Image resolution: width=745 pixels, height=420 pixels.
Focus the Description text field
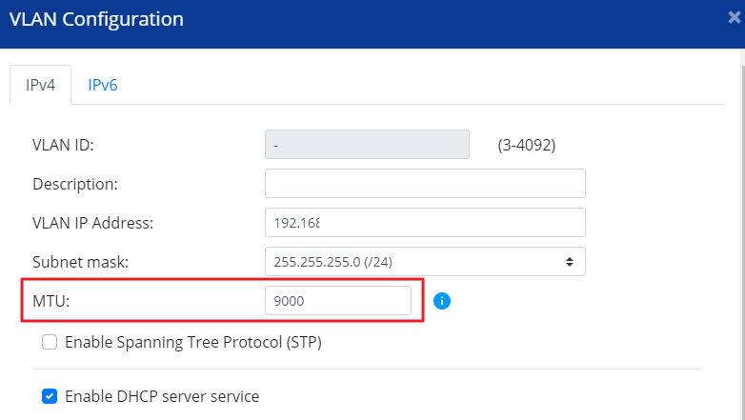pos(424,184)
